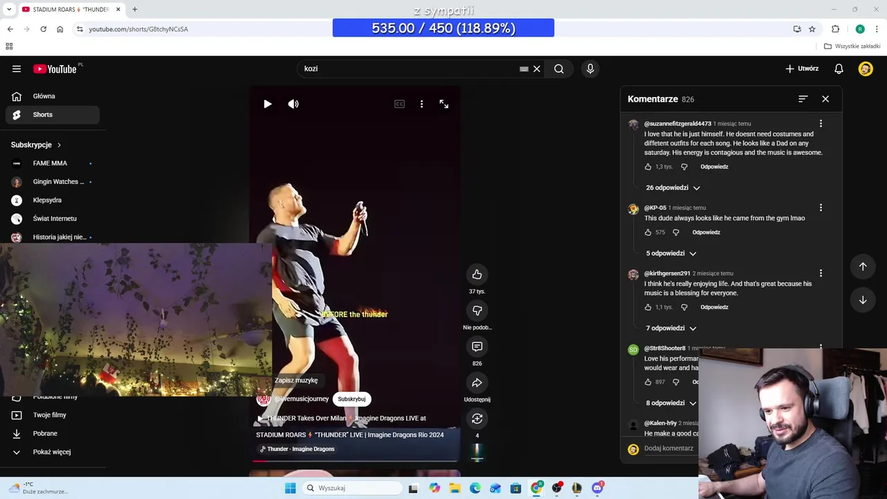The height and width of the screenshot is (499, 887).
Task: Mute the Shorts video volume
Action: click(294, 104)
